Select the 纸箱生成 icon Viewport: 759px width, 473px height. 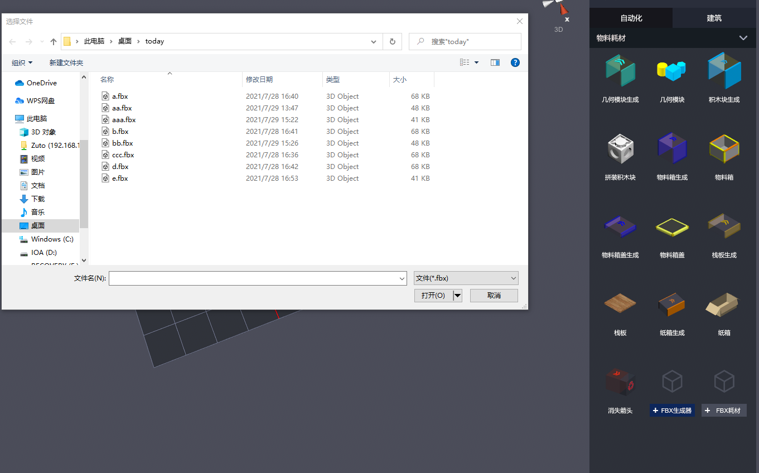(671, 304)
